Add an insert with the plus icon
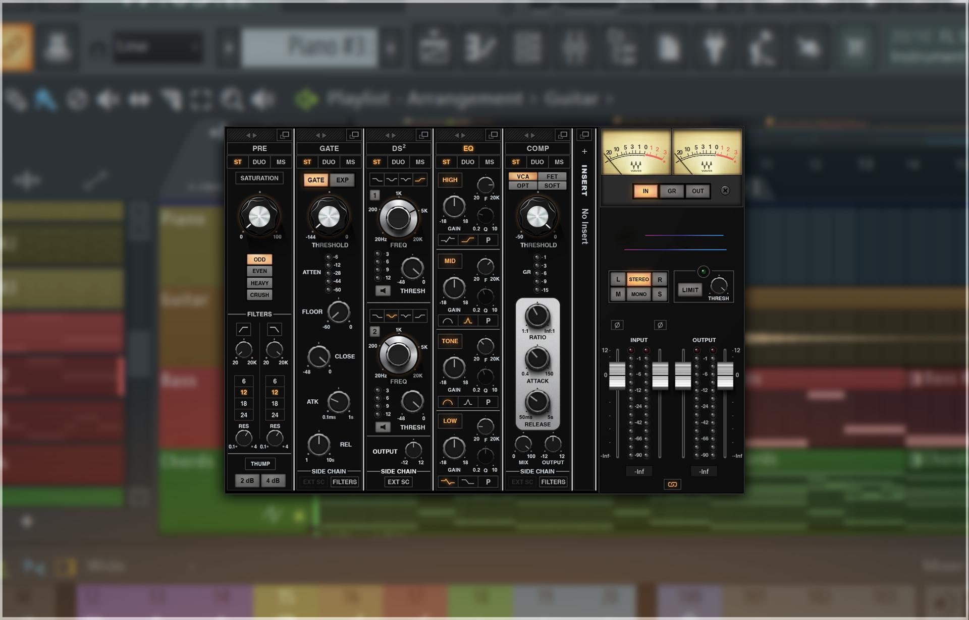Screen dimensions: 969x620 (584, 151)
